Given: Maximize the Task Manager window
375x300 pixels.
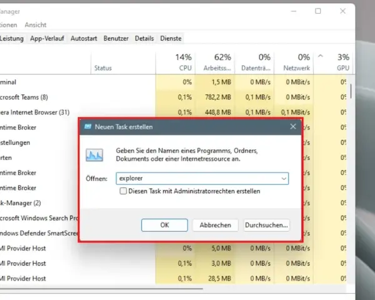Looking at the screenshot, I should pyautogui.click(x=318, y=11).
